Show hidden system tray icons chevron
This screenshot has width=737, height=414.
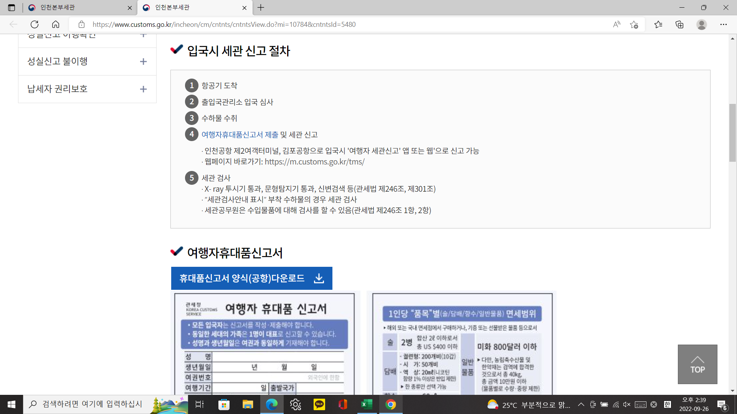tap(581, 404)
